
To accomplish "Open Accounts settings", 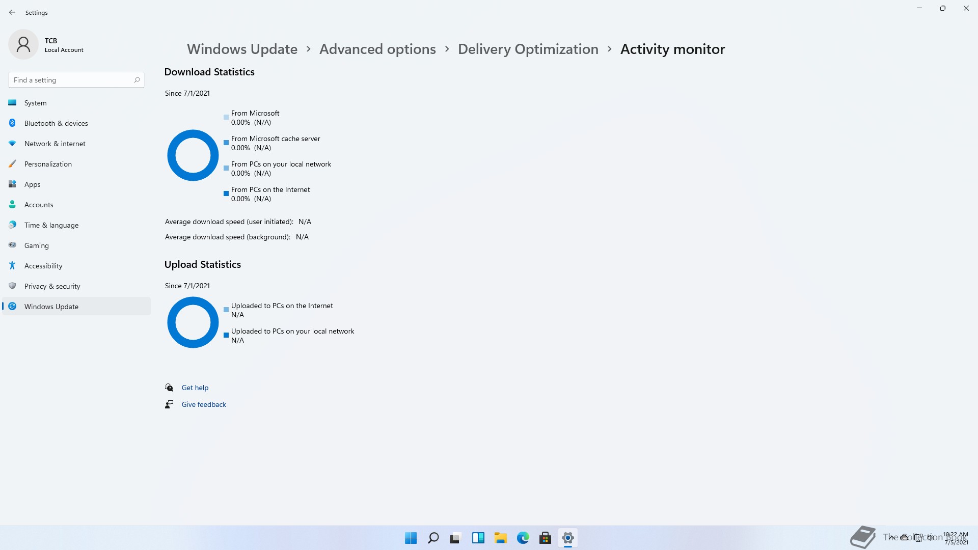I will [x=76, y=205].
